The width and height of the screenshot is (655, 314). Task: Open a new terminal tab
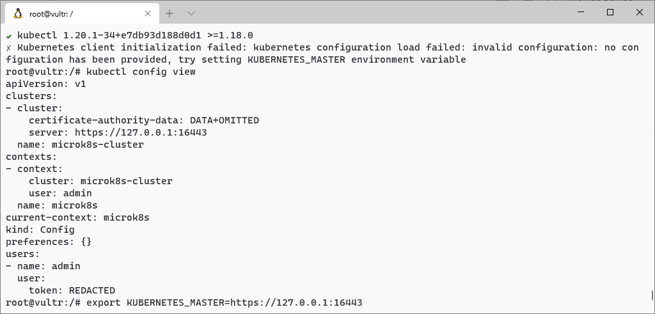(x=169, y=14)
